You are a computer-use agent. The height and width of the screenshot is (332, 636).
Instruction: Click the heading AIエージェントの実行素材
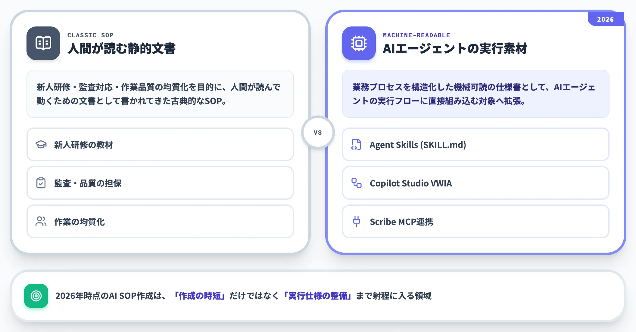(x=455, y=48)
